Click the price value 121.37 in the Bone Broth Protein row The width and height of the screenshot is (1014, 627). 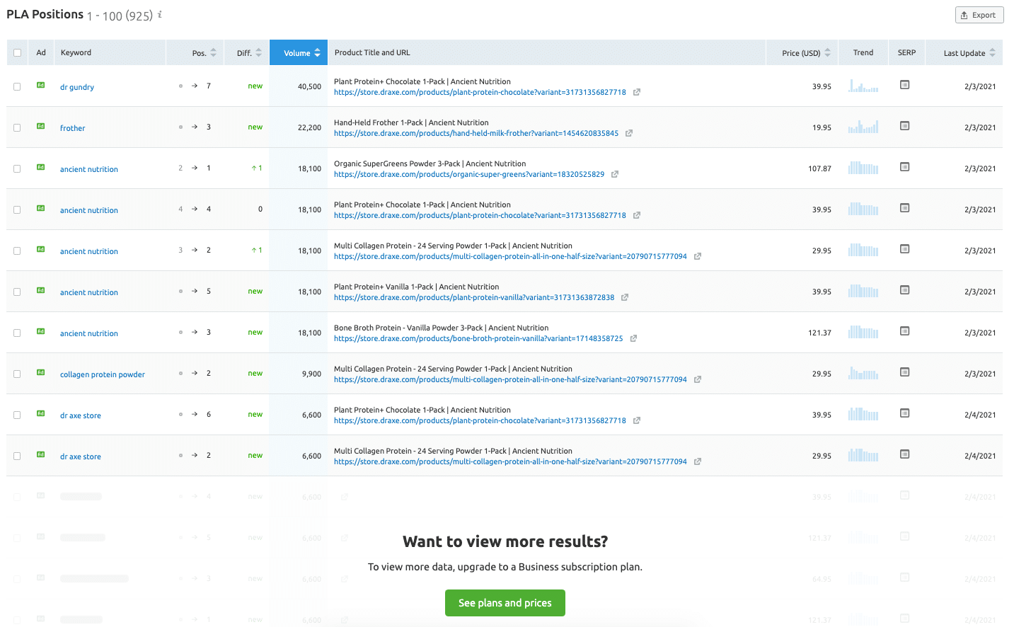point(819,333)
